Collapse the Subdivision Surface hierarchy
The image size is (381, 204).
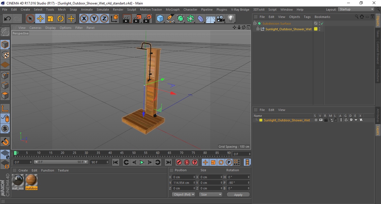(255, 24)
